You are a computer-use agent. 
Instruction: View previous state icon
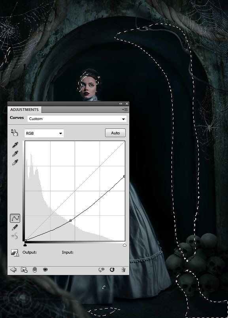(101, 270)
